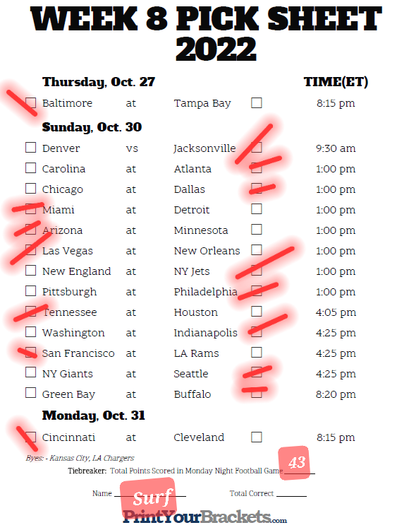Check the LA Rams box
Viewport: 409px width, 530px height.
(x=256, y=352)
